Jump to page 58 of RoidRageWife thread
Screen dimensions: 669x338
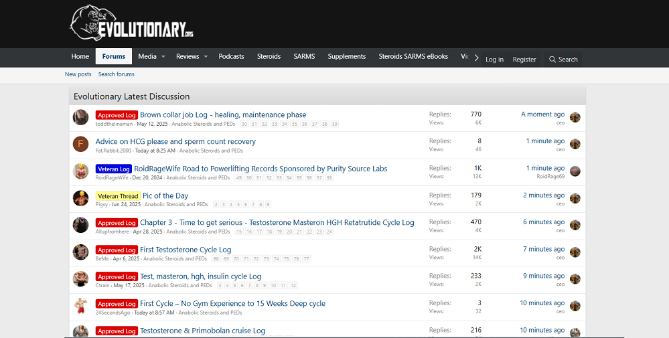[x=329, y=178]
